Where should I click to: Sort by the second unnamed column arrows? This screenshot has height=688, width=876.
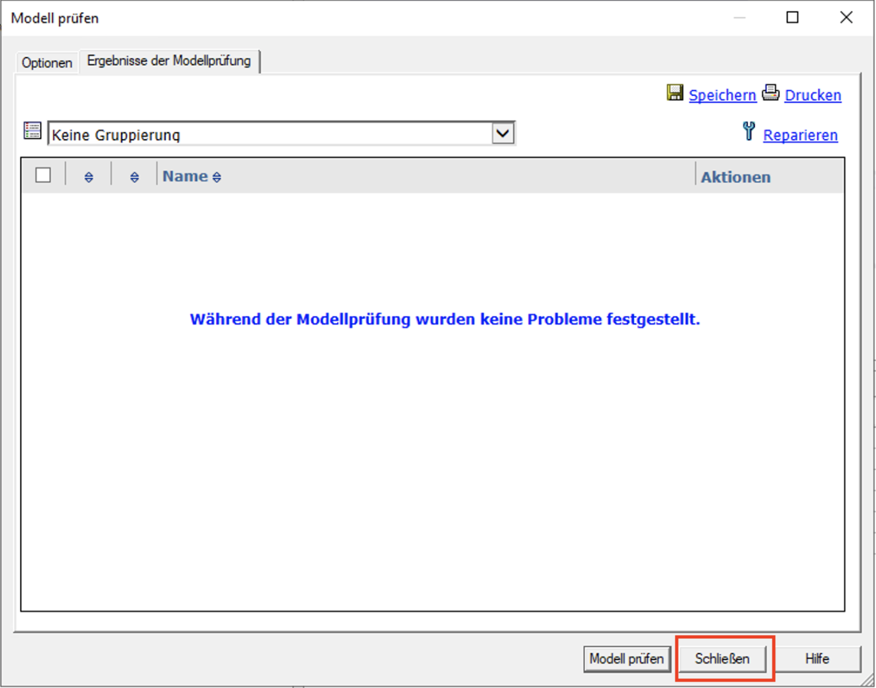135,177
